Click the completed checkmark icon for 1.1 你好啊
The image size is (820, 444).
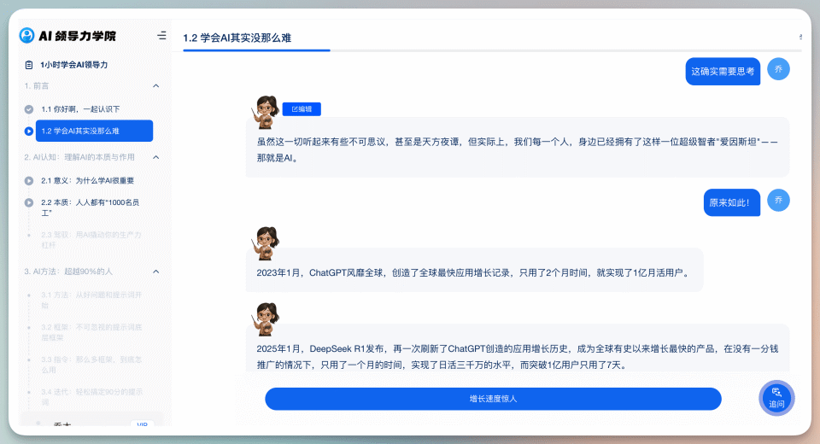pyautogui.click(x=29, y=109)
